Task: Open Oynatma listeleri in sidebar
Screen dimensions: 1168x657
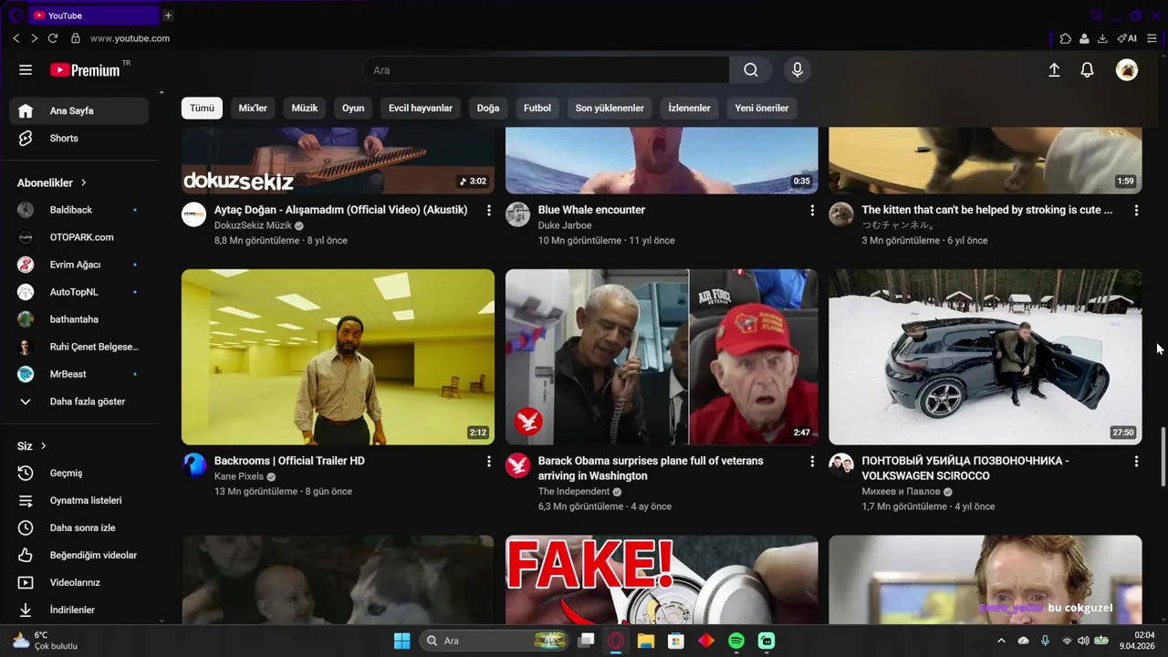Action: (x=78, y=500)
